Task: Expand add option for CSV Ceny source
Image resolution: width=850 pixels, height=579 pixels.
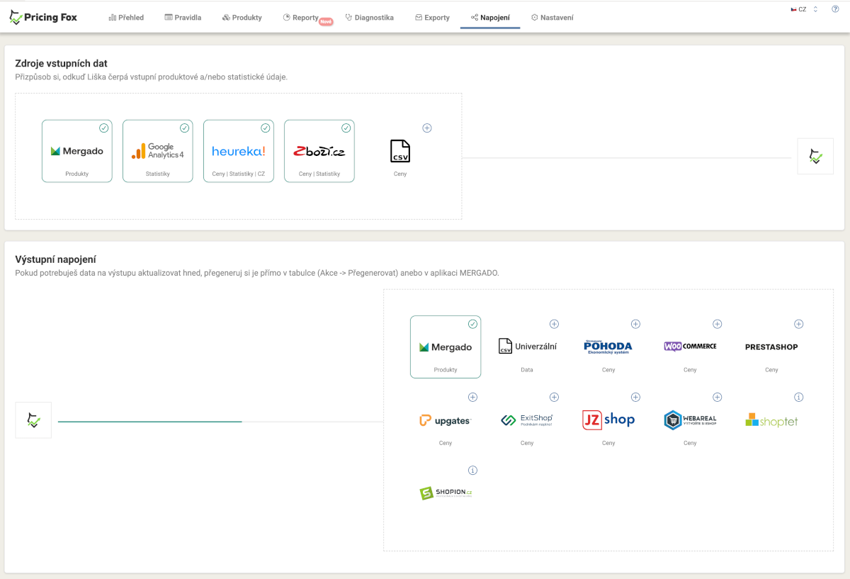Action: 427,128
